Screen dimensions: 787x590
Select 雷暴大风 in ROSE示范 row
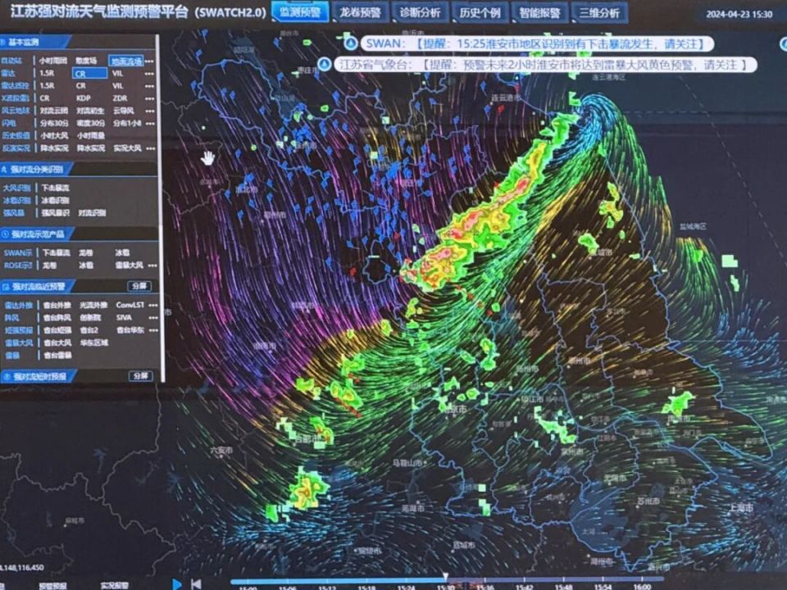click(130, 265)
